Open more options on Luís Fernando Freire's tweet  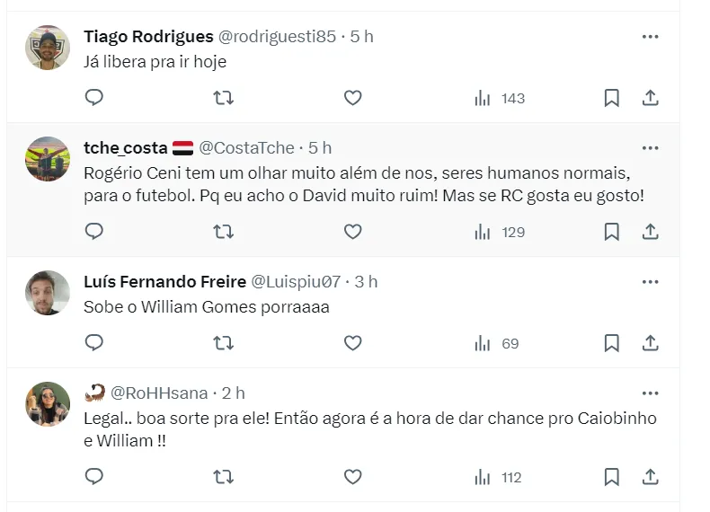click(651, 282)
